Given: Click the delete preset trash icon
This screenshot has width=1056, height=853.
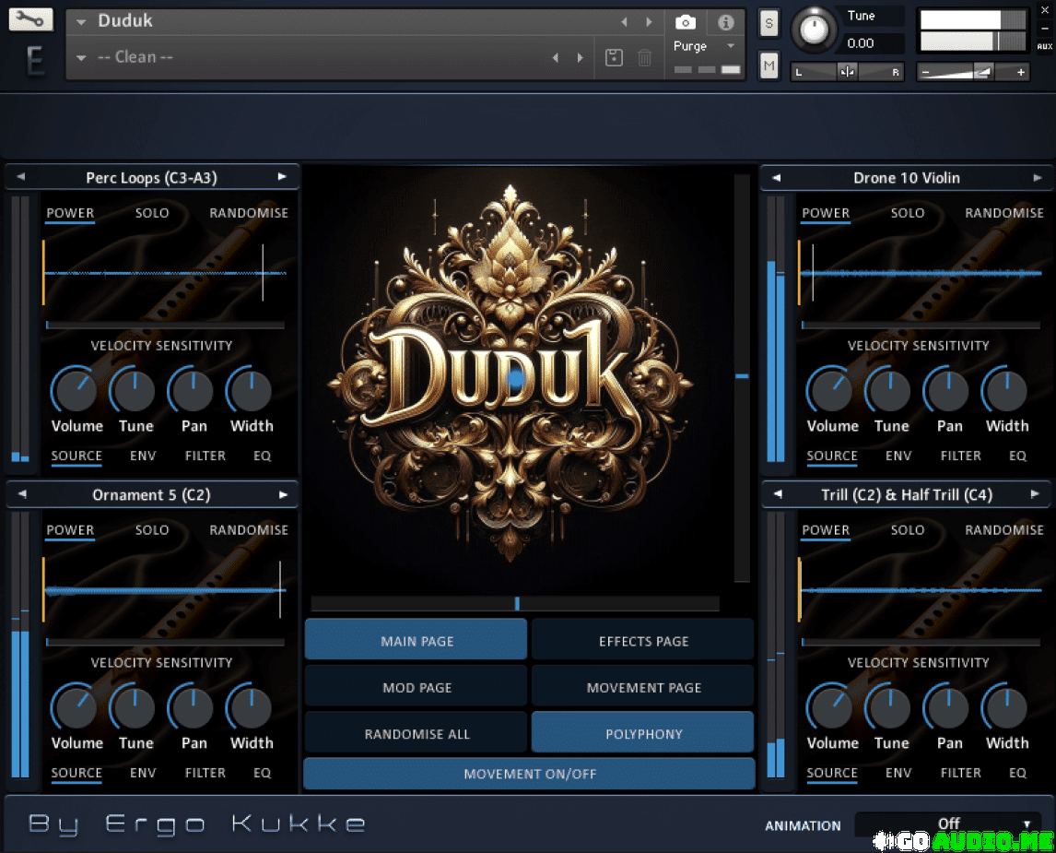Looking at the screenshot, I should click(x=645, y=57).
